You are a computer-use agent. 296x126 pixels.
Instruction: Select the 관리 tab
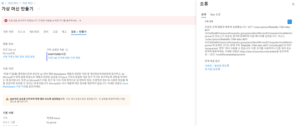coord(46,32)
